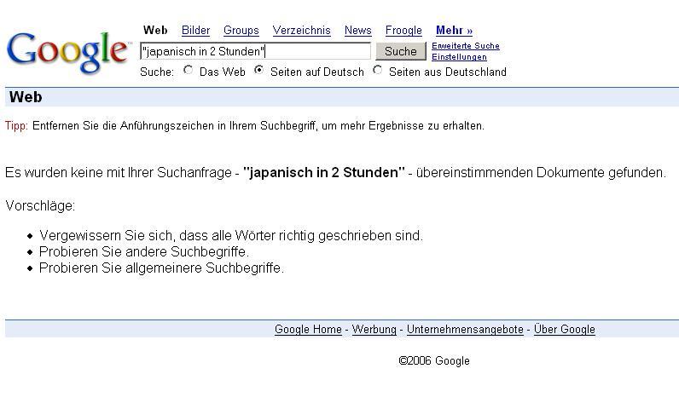Open the Bilder search tab

(195, 31)
